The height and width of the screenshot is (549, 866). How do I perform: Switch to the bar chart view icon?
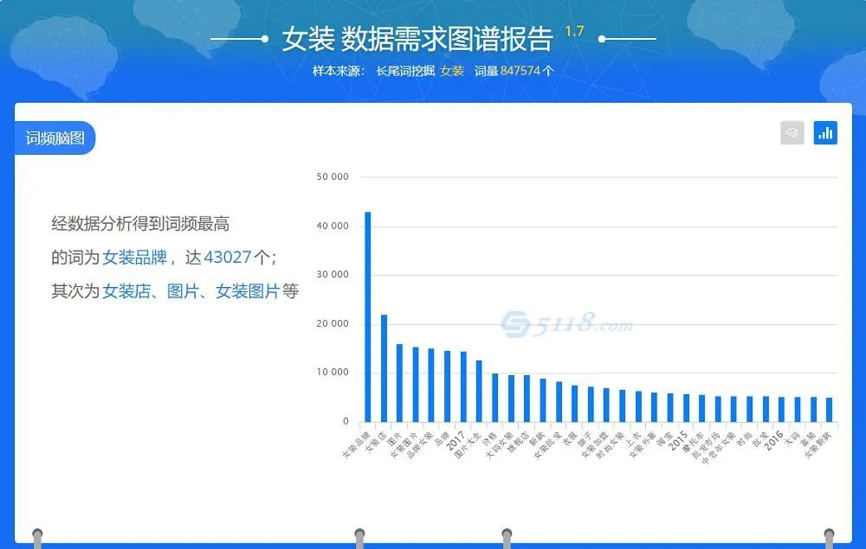pyautogui.click(x=825, y=133)
